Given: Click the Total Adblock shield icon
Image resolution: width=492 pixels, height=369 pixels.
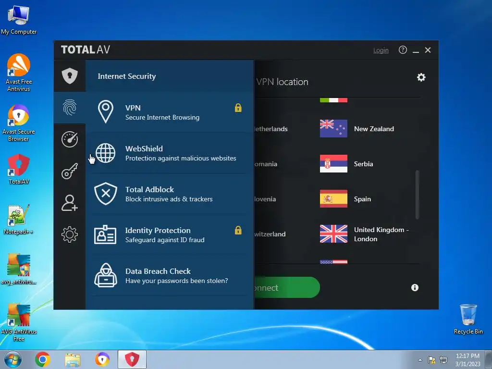Looking at the screenshot, I should click(106, 194).
